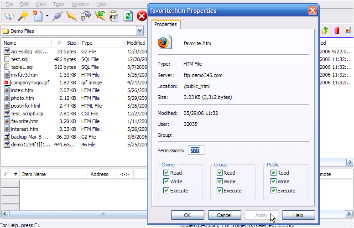Image resolution: width=354 pixels, height=228 pixels.
Task: Uncheck Group Execute permission
Action: pos(220,191)
